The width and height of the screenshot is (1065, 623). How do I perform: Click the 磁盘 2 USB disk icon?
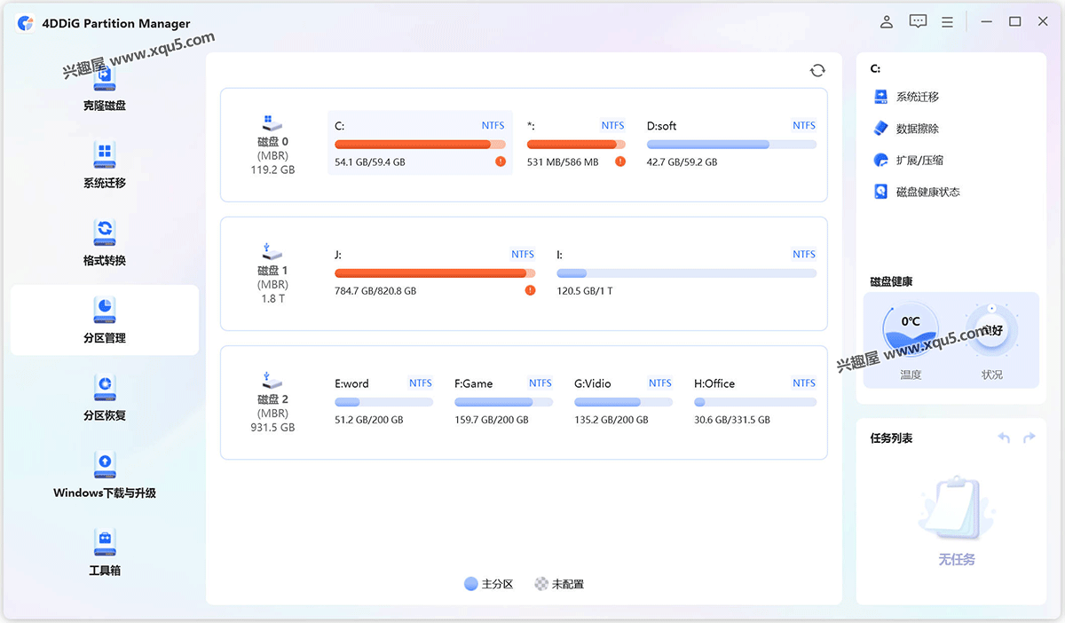pos(272,381)
